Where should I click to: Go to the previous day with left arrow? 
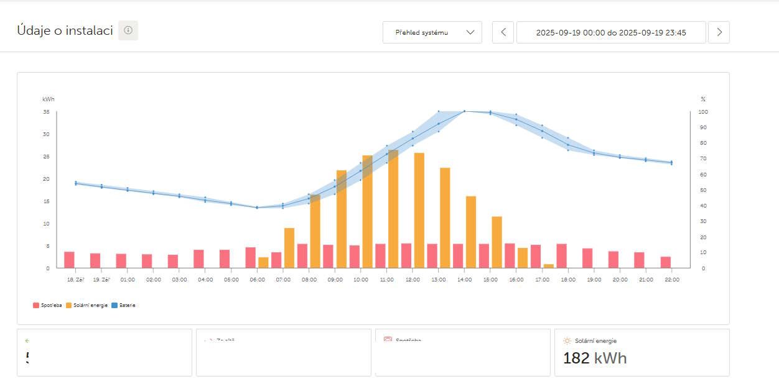(503, 32)
